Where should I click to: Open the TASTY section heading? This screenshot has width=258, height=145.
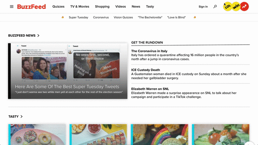click(13, 116)
